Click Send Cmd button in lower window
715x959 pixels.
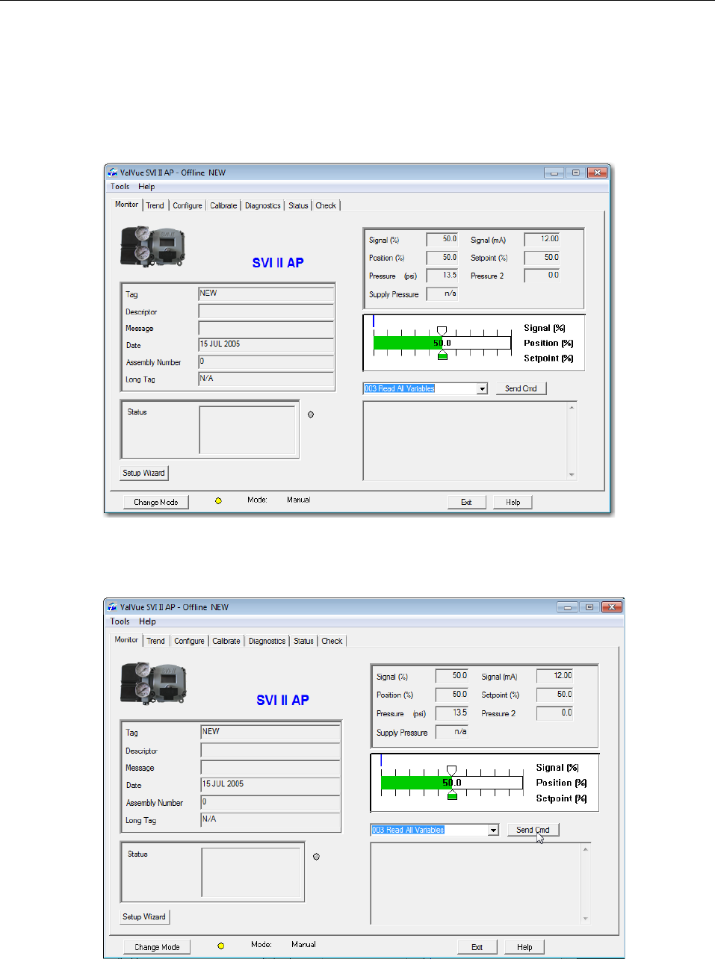point(533,830)
